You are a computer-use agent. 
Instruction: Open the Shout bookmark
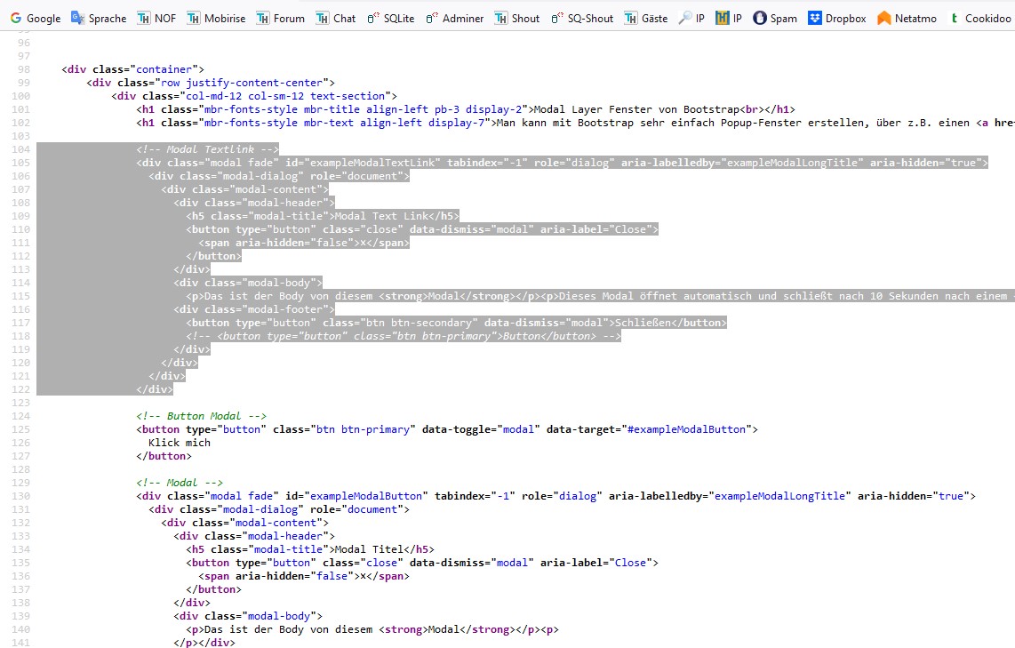pos(517,18)
